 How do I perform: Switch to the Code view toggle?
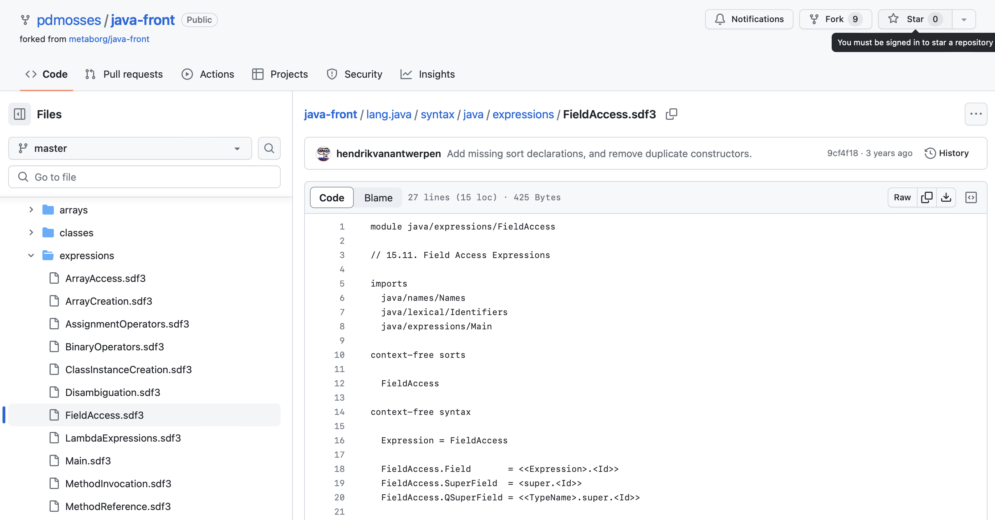click(x=332, y=198)
